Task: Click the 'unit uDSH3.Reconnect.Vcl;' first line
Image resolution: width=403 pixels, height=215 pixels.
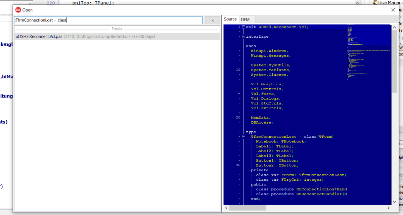Action: 277,27
